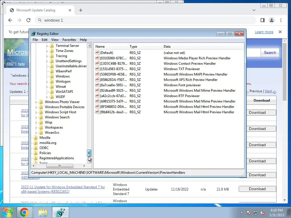Viewport: 291px width, 218px height.
Task: Click the icon beside {b9815375-5d7f-... value
Action: [97, 101]
